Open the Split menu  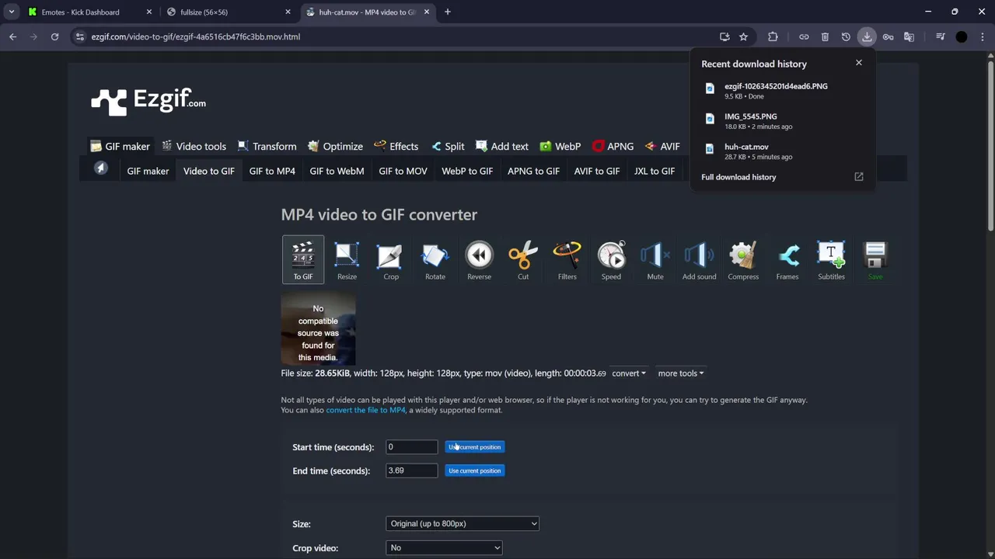pos(448,146)
